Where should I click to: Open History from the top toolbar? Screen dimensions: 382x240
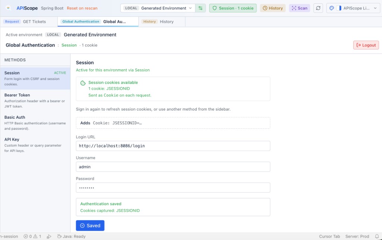[x=273, y=8]
